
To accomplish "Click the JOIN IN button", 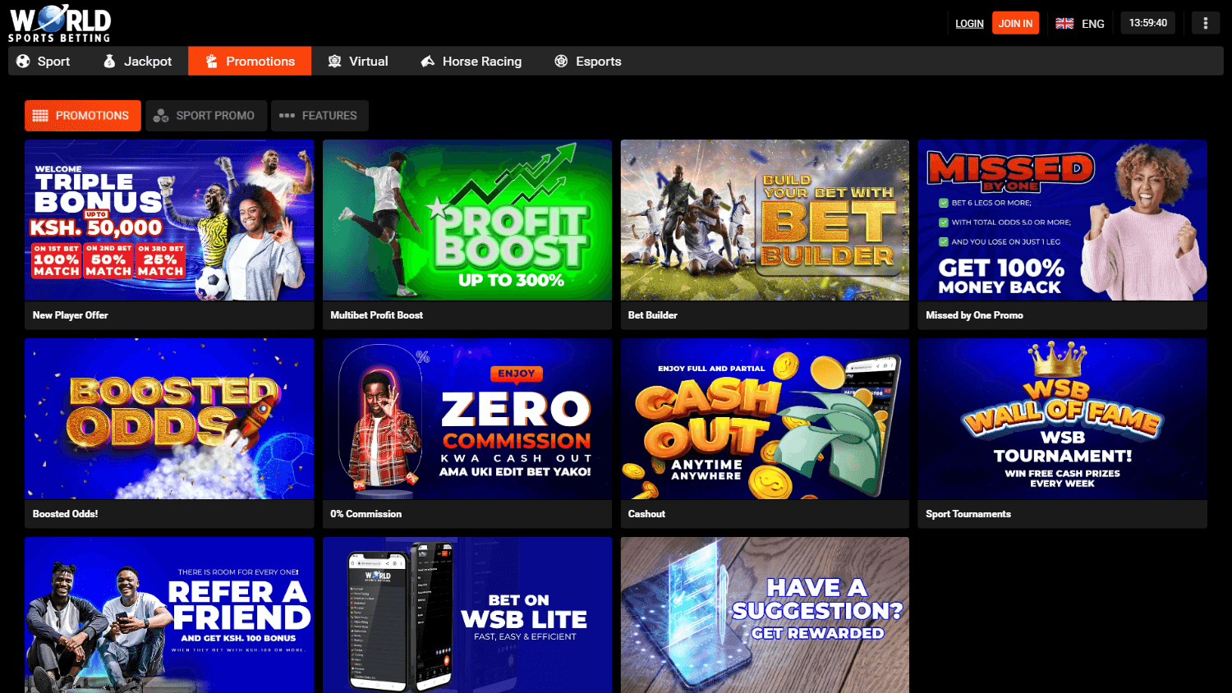I will tap(1015, 23).
